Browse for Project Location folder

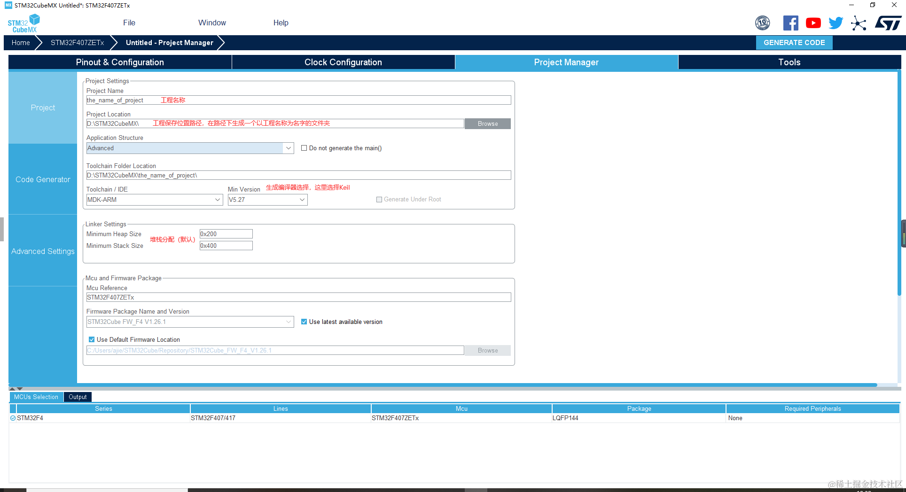(x=488, y=123)
